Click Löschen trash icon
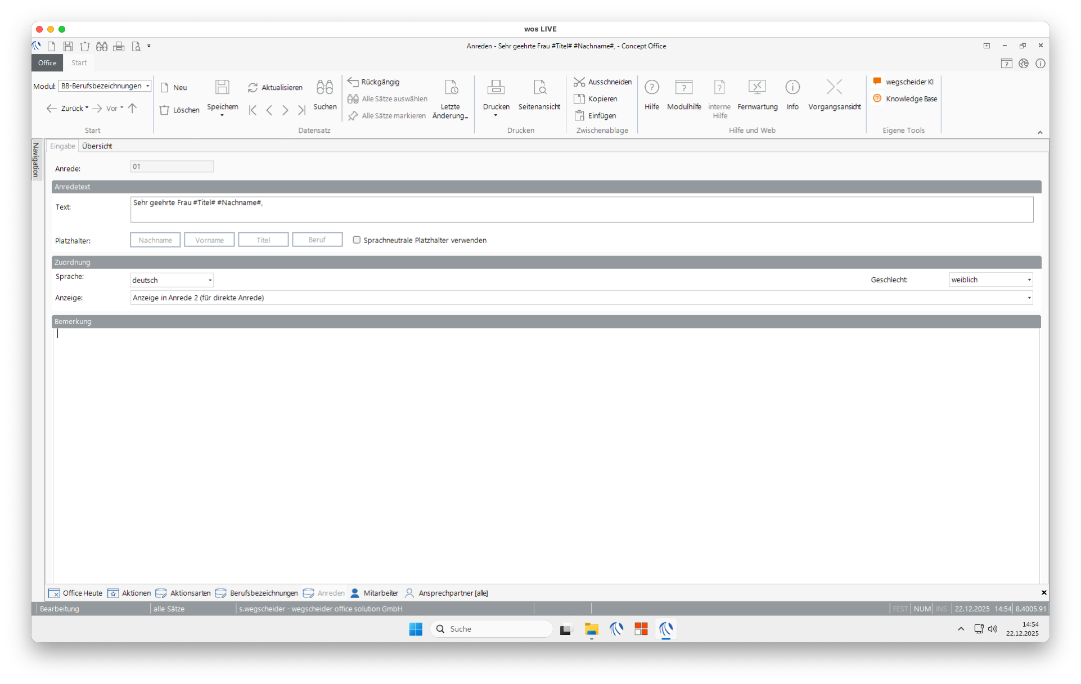The image size is (1081, 684). click(164, 110)
